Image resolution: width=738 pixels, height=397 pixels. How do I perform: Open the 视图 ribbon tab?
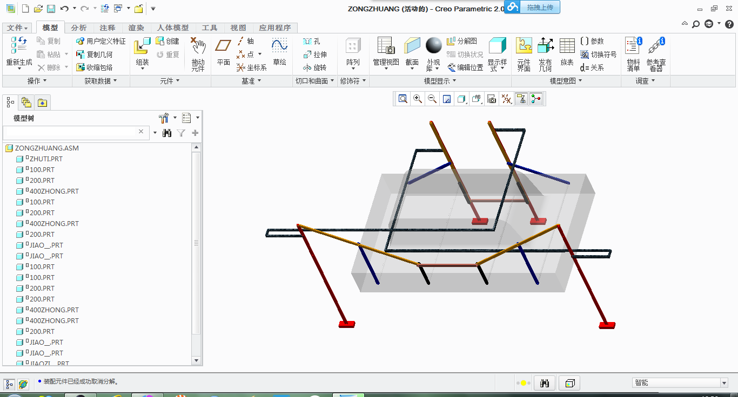click(238, 28)
